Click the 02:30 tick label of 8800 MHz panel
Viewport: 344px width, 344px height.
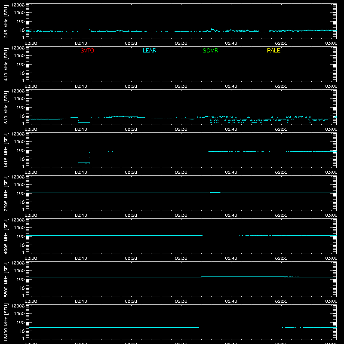click(181, 301)
